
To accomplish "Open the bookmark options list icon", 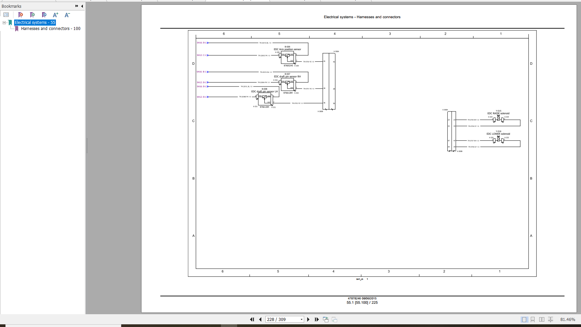I will 6,15.
